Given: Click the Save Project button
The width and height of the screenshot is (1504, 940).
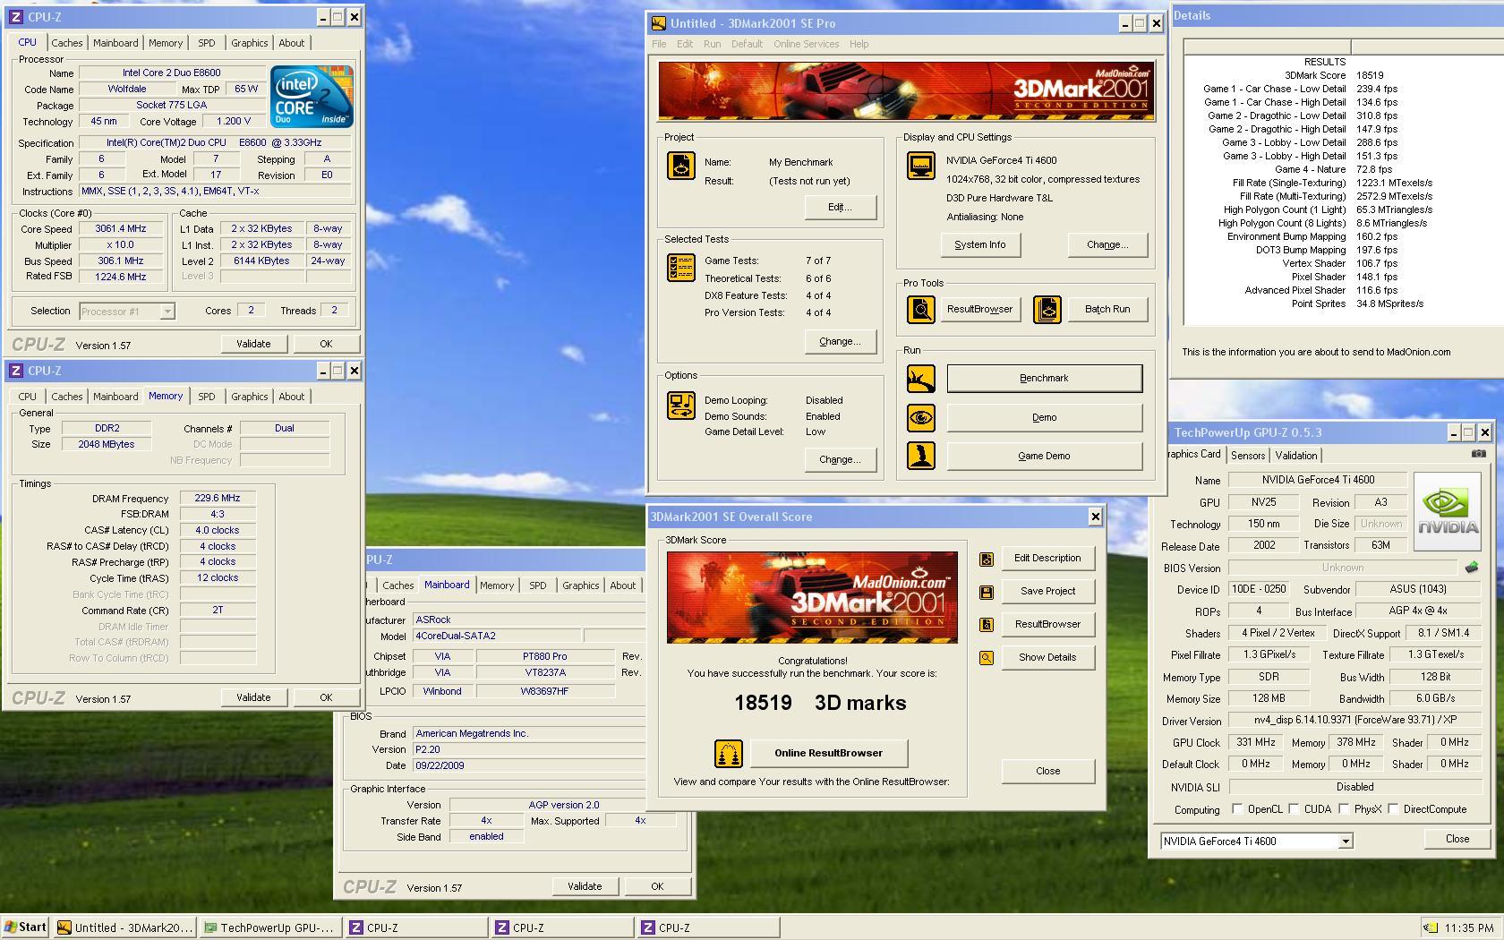Looking at the screenshot, I should click(x=1047, y=592).
